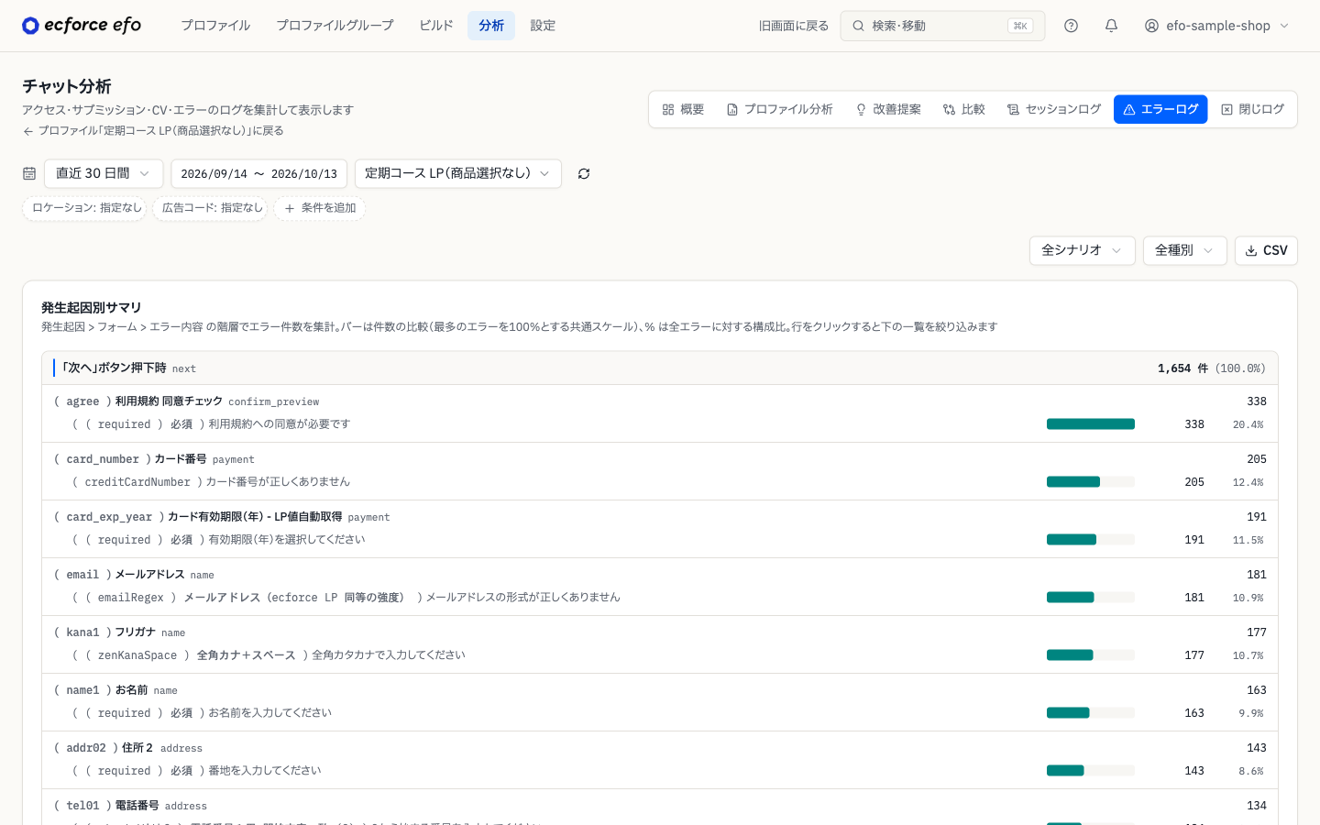Click the 旧画面に戻る link
The image size is (1320, 825).
pyautogui.click(x=794, y=26)
